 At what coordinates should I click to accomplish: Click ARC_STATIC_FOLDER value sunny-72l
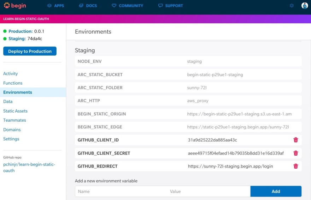point(197,87)
